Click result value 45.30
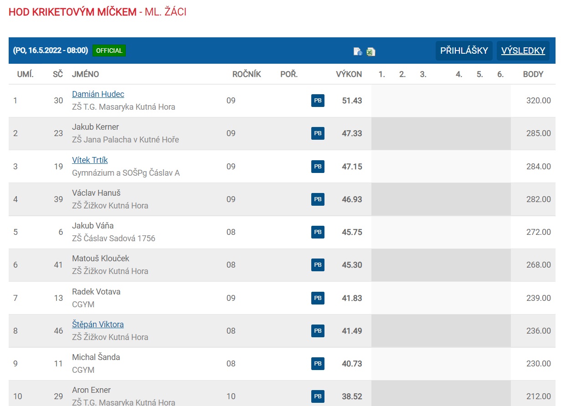 352,265
